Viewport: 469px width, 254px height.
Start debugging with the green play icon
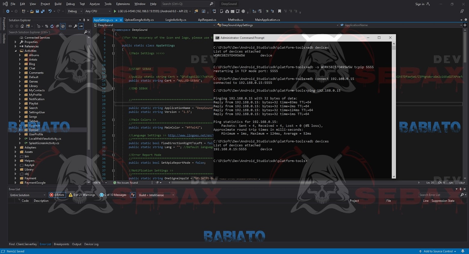pyautogui.click(x=115, y=11)
